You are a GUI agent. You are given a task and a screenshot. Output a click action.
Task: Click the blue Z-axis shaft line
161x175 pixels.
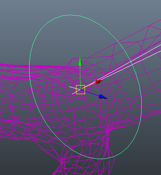tap(91, 93)
